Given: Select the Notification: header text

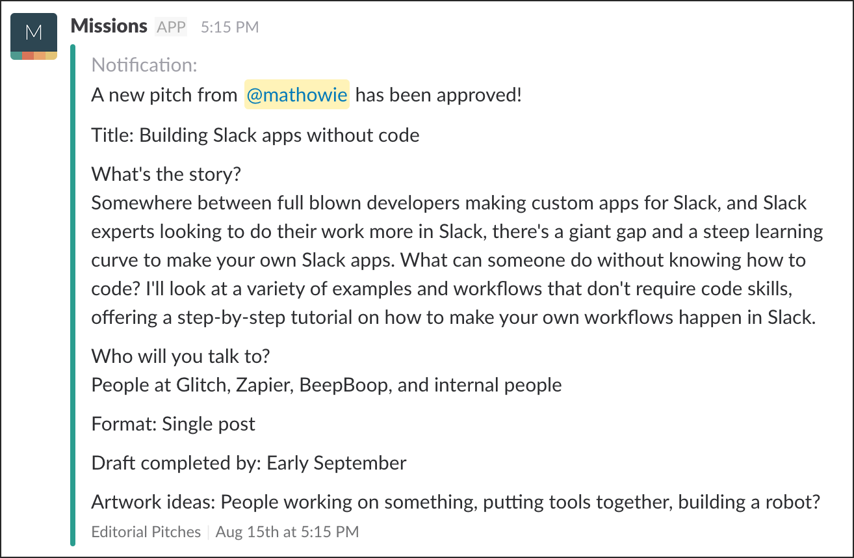Looking at the screenshot, I should [144, 65].
